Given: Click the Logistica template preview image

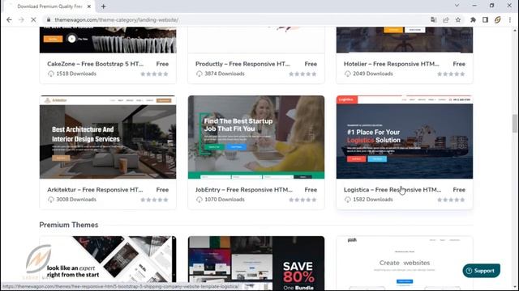Looking at the screenshot, I should coord(405,137).
